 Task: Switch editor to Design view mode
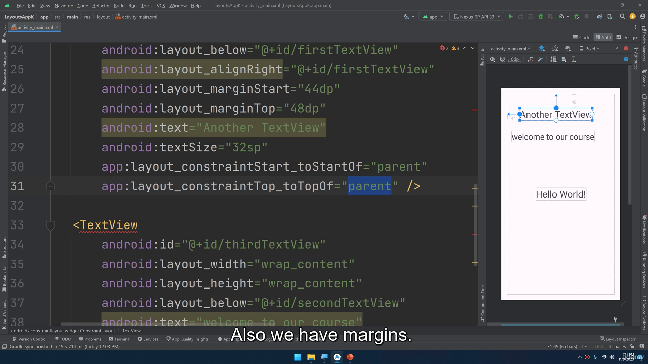tap(626, 37)
